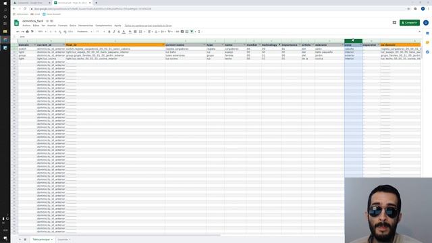Click the redo arrow in toolbar

click(22, 32)
